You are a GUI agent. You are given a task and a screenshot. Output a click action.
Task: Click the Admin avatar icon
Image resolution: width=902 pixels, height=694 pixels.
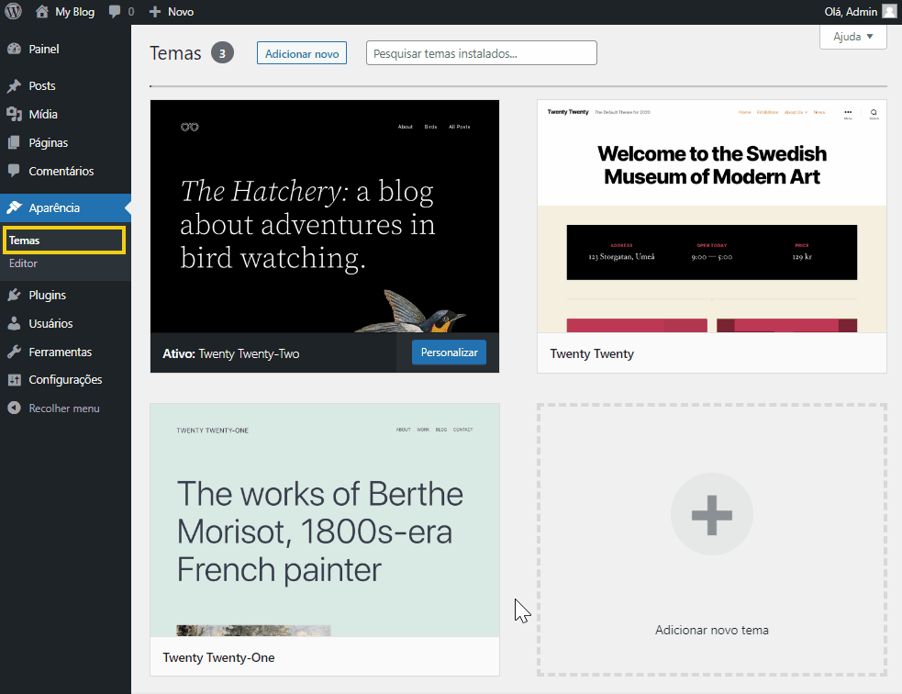(x=889, y=12)
